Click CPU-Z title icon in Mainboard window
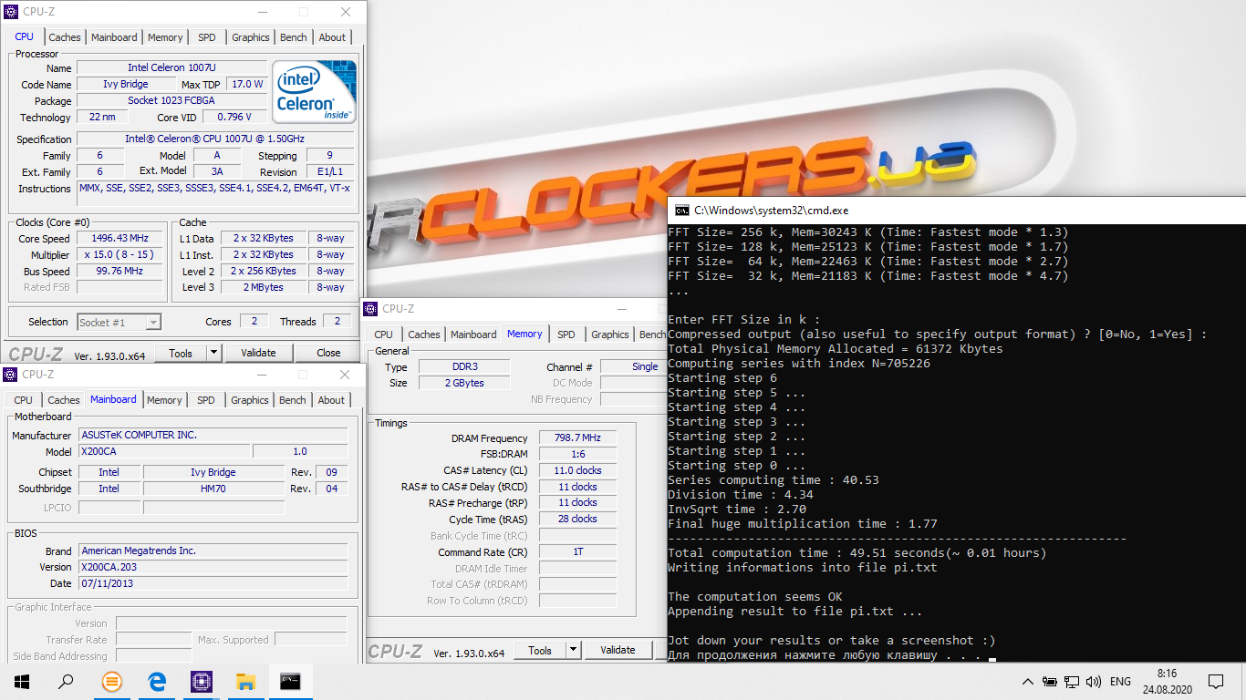The height and width of the screenshot is (700, 1246). (10, 375)
